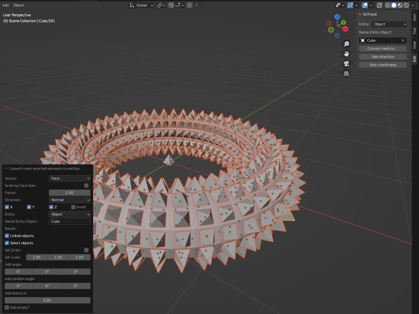Screen dimensions: 419x314
Task: Toggle perspective/orthographic with the grid icon
Action: (x=346, y=73)
